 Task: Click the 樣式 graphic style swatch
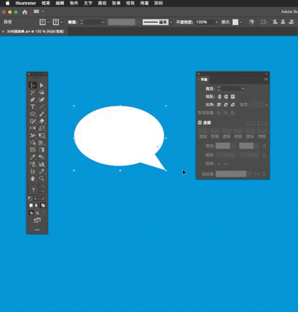236,22
